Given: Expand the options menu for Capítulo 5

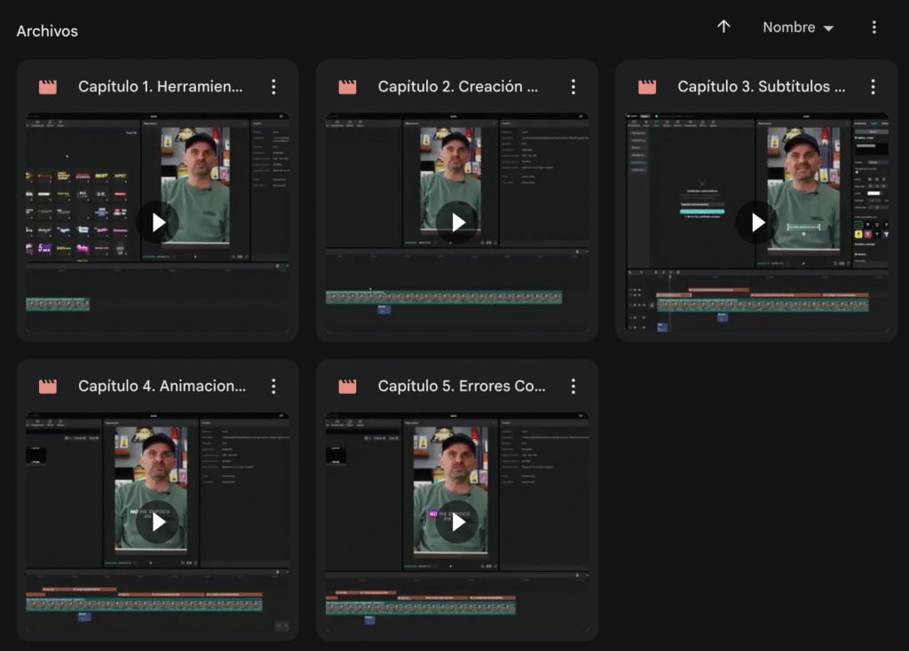Looking at the screenshot, I should click(573, 387).
